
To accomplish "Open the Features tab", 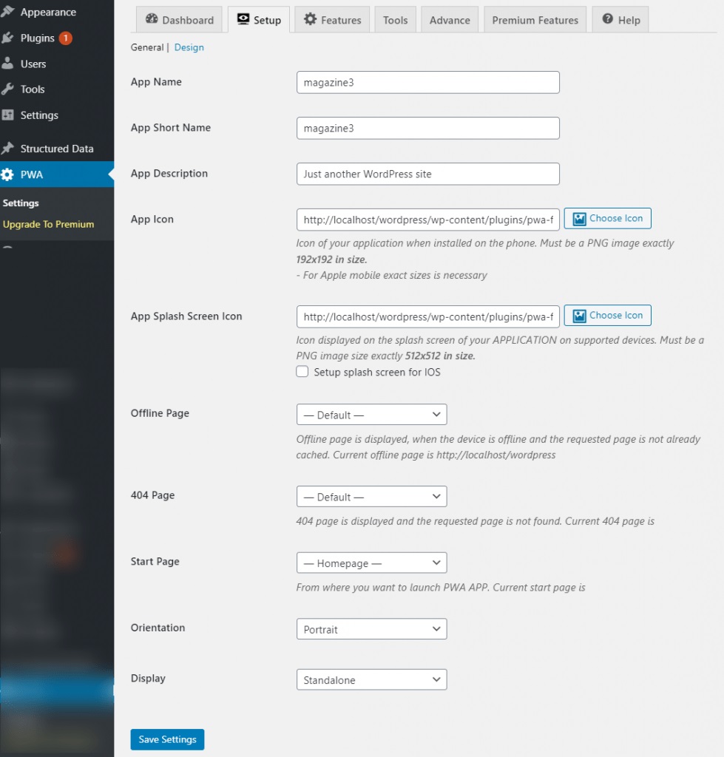I will pos(332,20).
